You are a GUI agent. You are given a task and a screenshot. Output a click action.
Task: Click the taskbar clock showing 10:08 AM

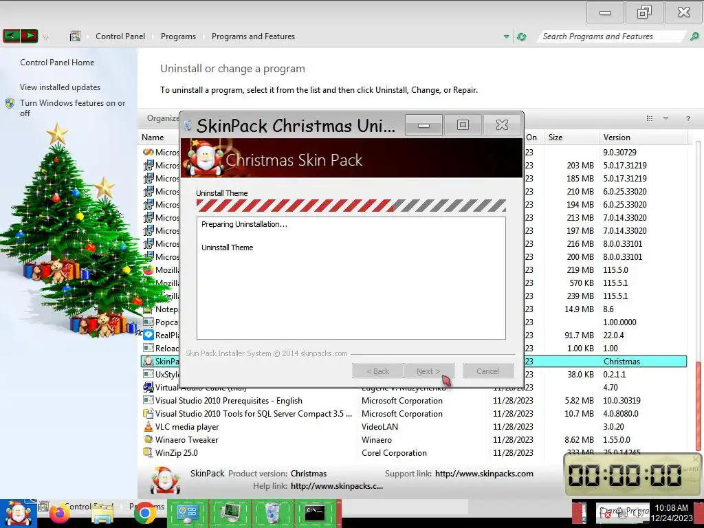(x=671, y=513)
